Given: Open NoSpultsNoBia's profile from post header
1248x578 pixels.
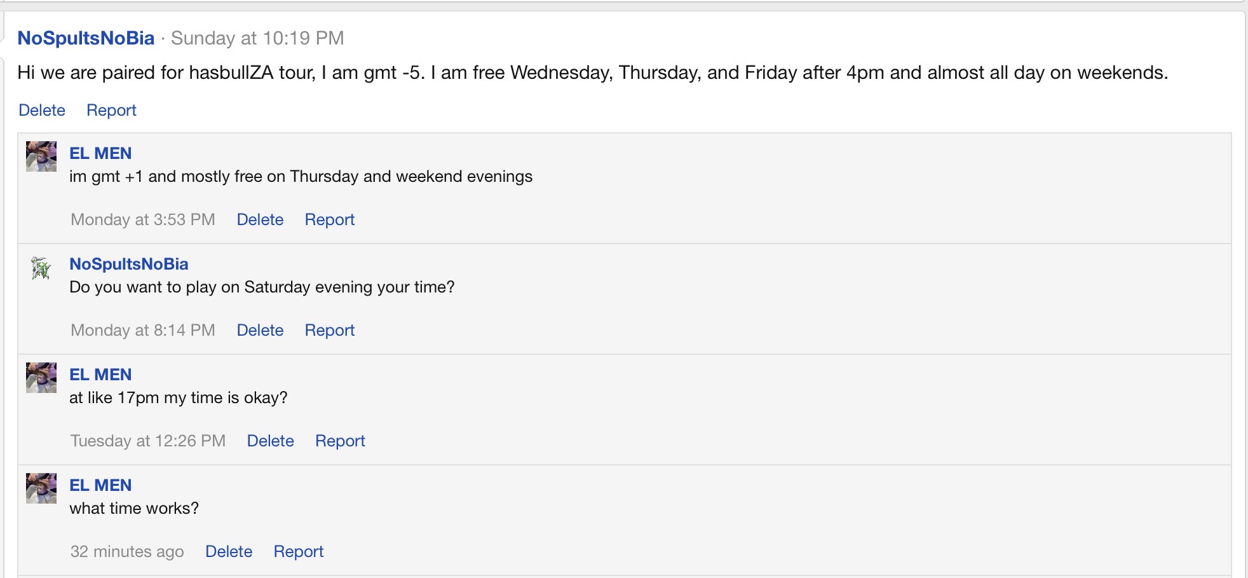Looking at the screenshot, I should 86,38.
